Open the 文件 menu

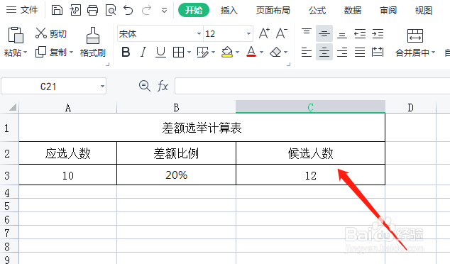pyautogui.click(x=22, y=10)
